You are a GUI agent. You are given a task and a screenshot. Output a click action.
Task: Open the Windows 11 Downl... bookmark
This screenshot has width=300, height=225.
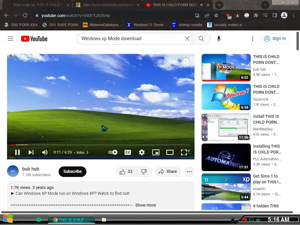[x=147, y=25]
